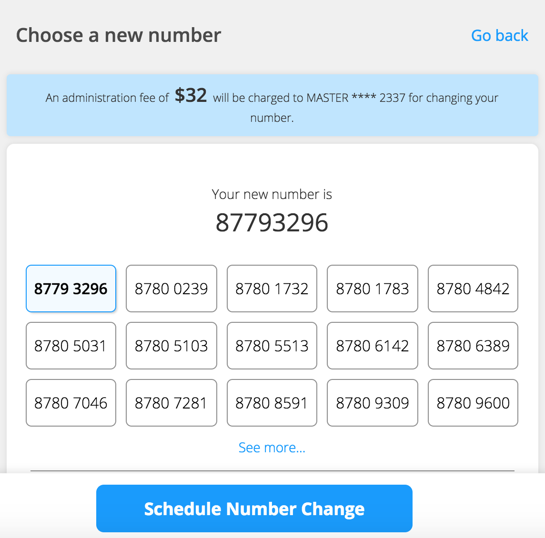Select the number 8780 7281

(172, 403)
